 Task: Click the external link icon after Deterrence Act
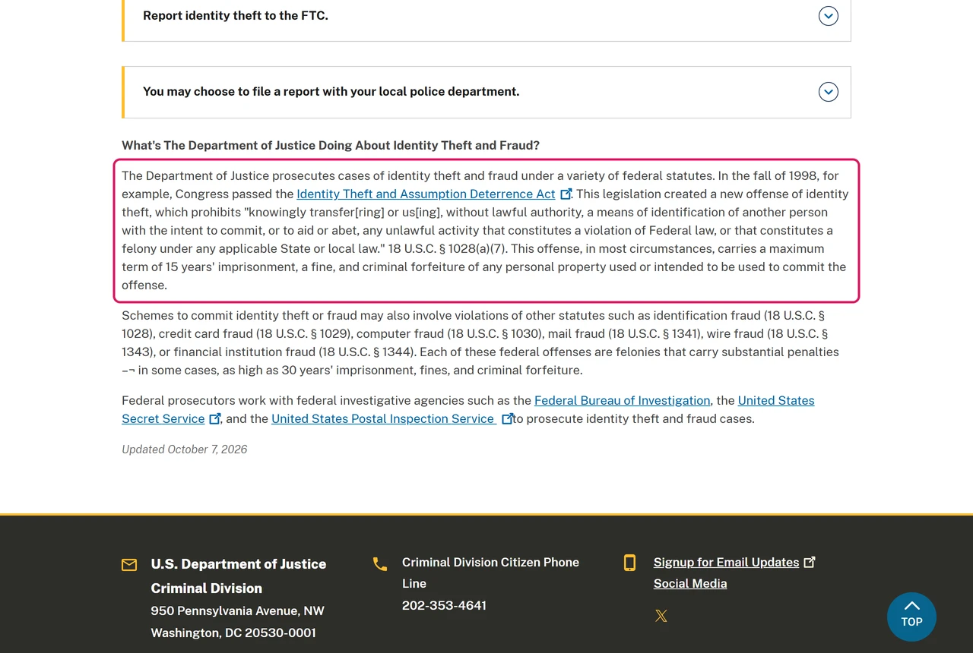click(x=566, y=194)
